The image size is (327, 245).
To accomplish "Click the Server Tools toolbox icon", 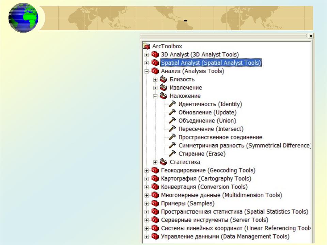I will [155, 220].
